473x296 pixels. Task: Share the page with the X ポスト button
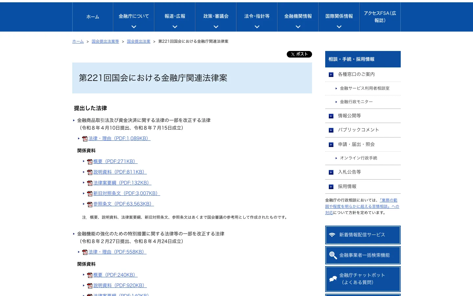point(299,54)
